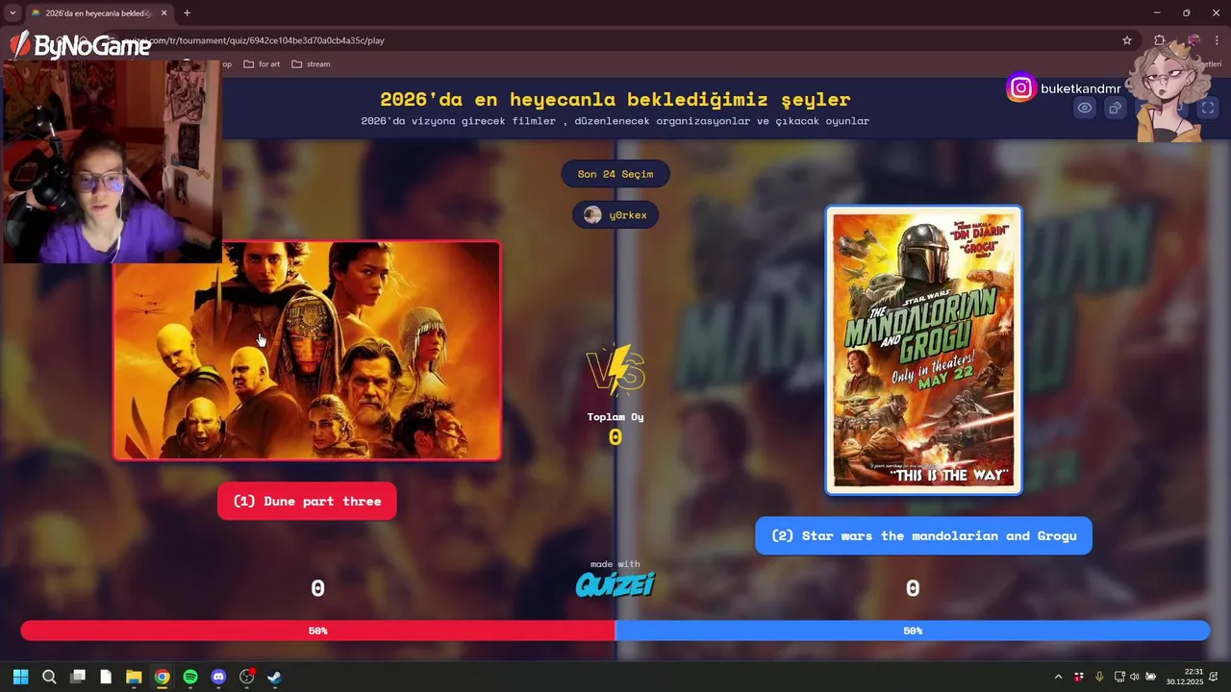Click the dice share icon in quiz header
Image resolution: width=1231 pixels, height=692 pixels.
[x=1116, y=108]
